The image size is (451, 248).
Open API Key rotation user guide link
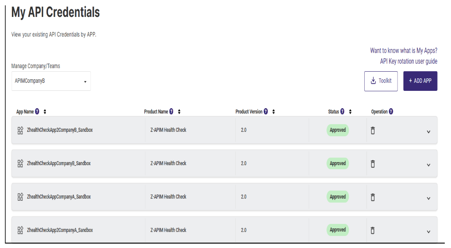(x=409, y=61)
